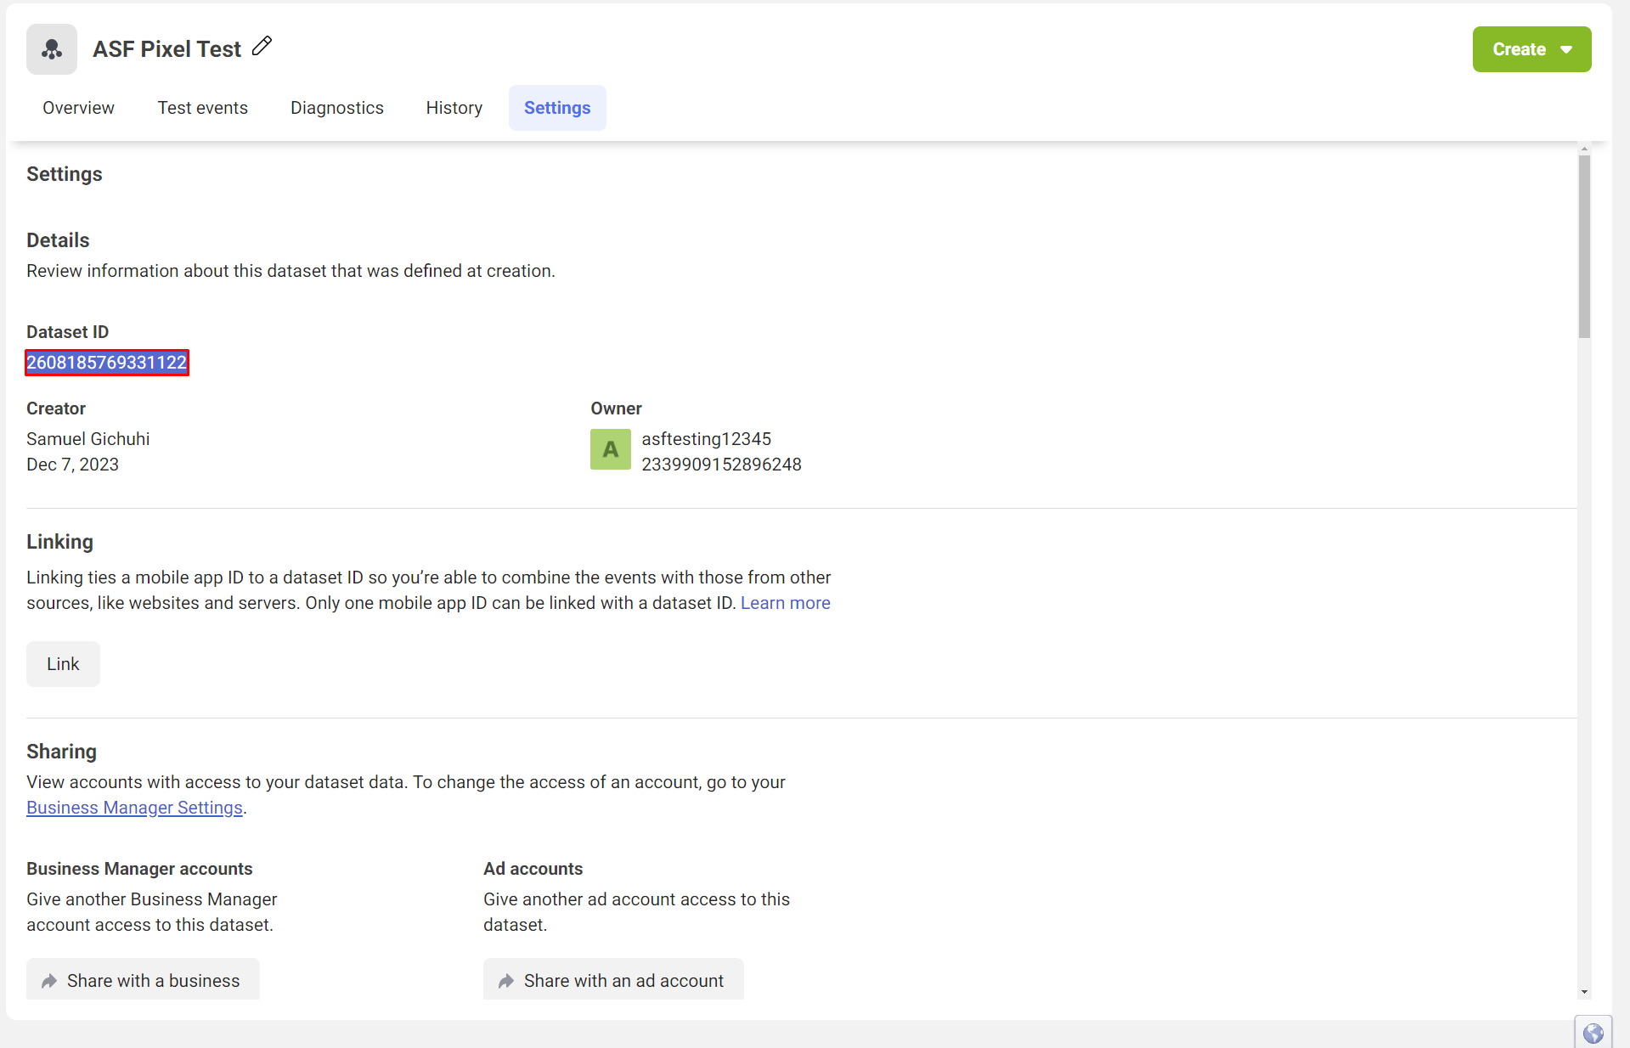View the History tab
The image size is (1630, 1048).
[x=454, y=108]
